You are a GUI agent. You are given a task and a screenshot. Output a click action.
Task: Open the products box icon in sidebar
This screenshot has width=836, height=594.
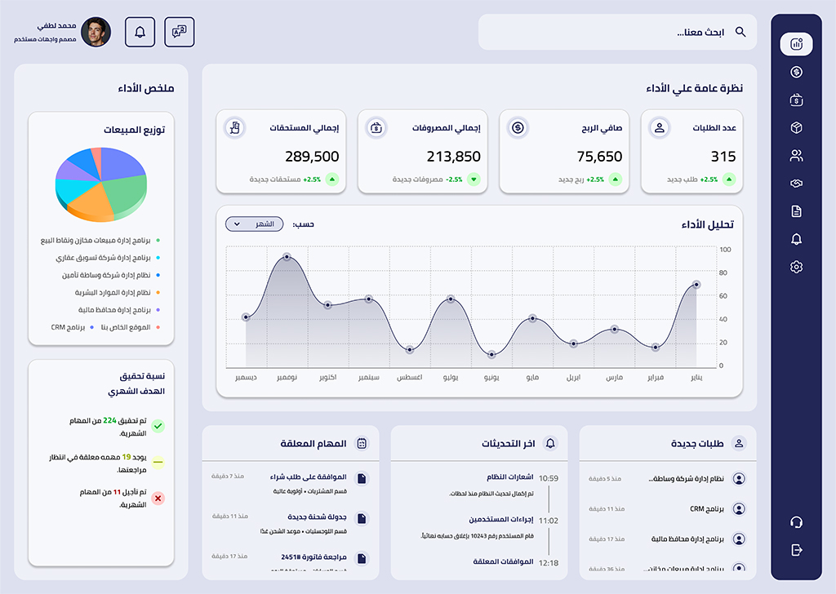click(x=797, y=128)
